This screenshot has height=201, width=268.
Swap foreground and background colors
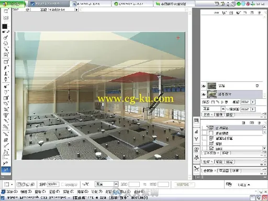click(x=8, y=32)
